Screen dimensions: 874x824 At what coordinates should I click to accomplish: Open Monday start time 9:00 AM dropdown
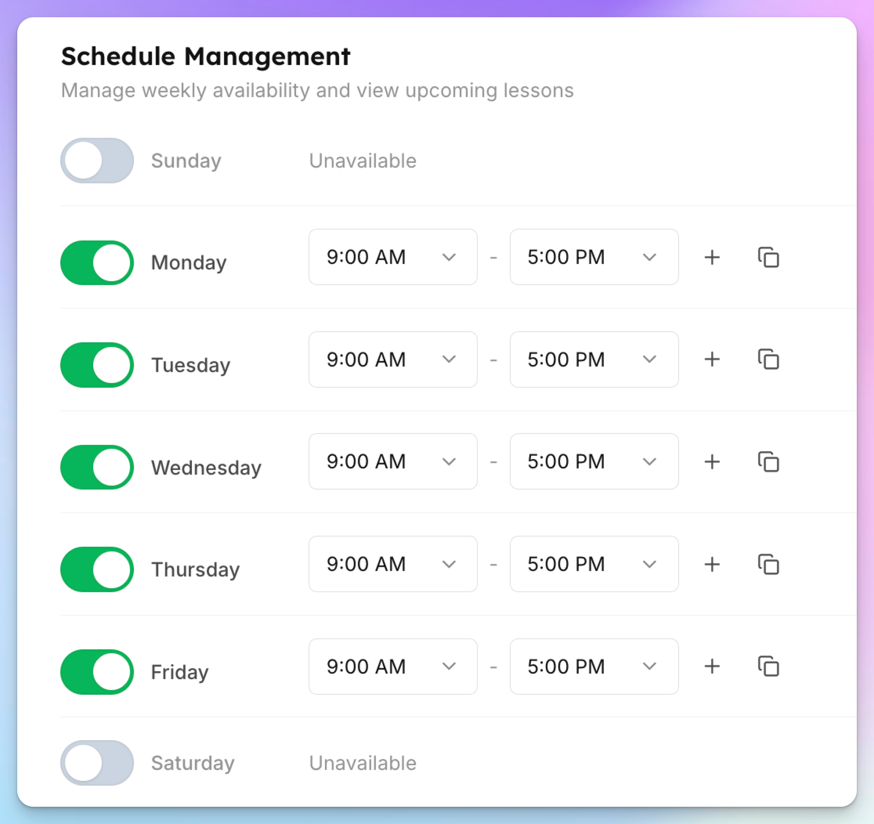[x=393, y=257]
